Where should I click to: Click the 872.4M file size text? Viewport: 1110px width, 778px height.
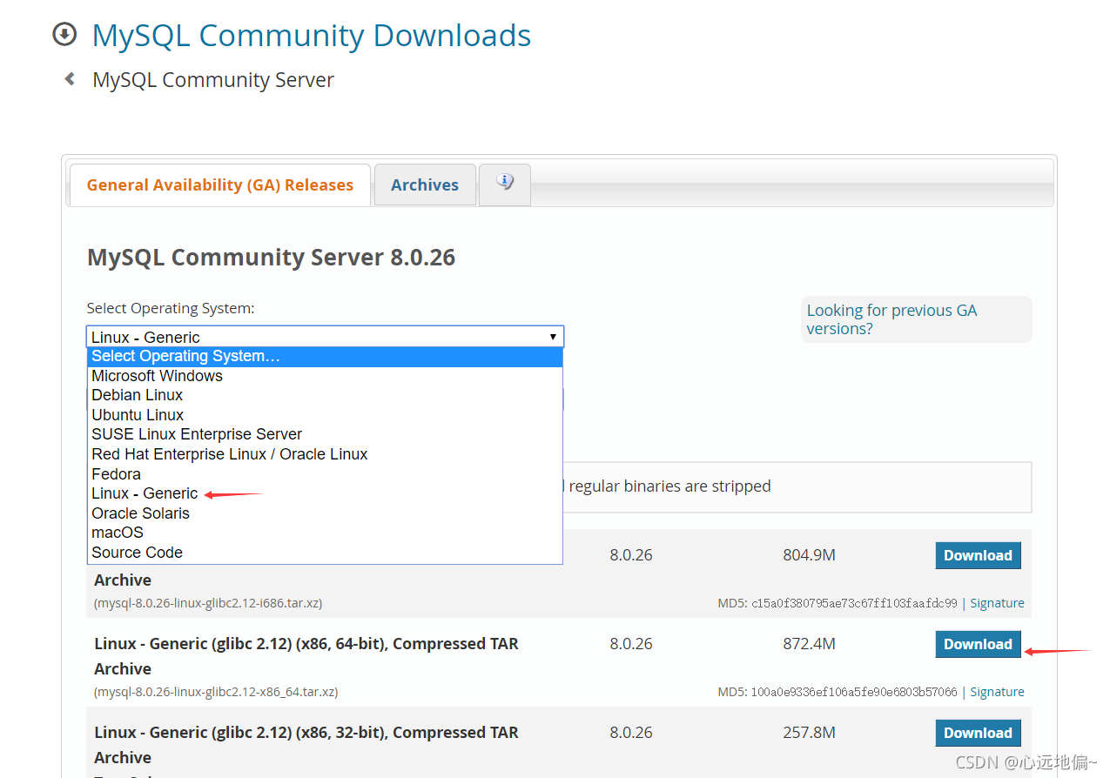(x=809, y=644)
